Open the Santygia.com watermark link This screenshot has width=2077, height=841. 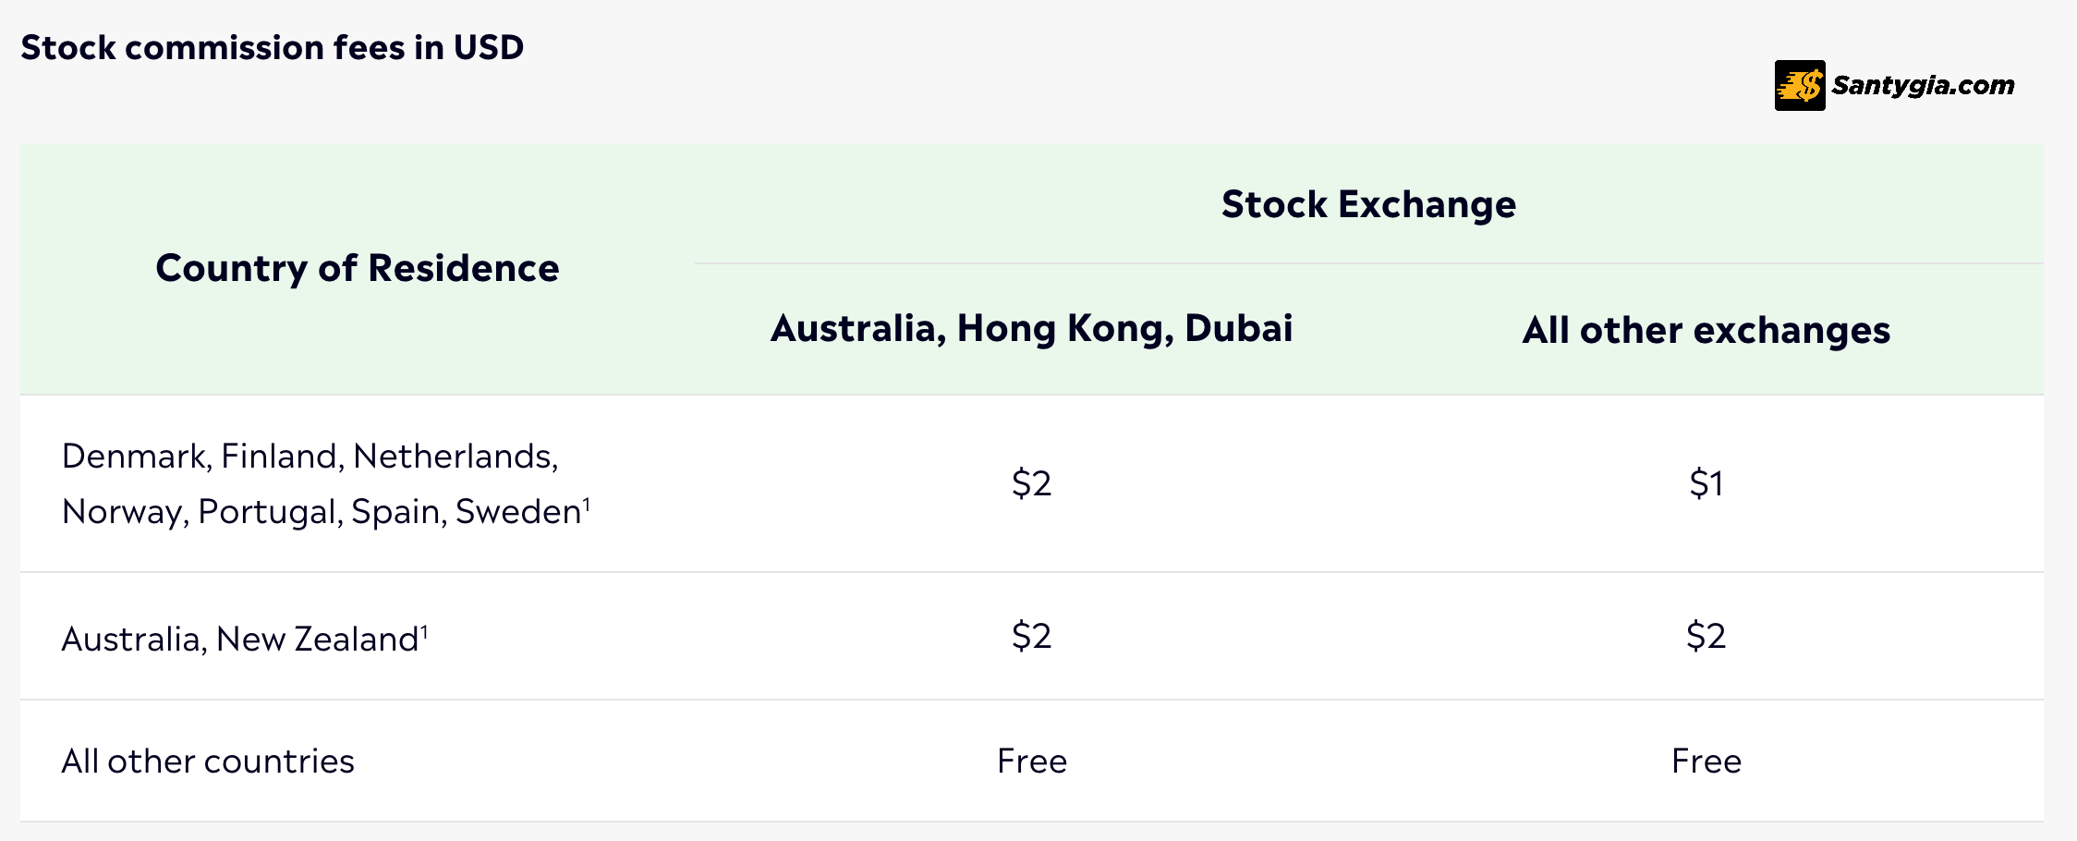click(1894, 86)
